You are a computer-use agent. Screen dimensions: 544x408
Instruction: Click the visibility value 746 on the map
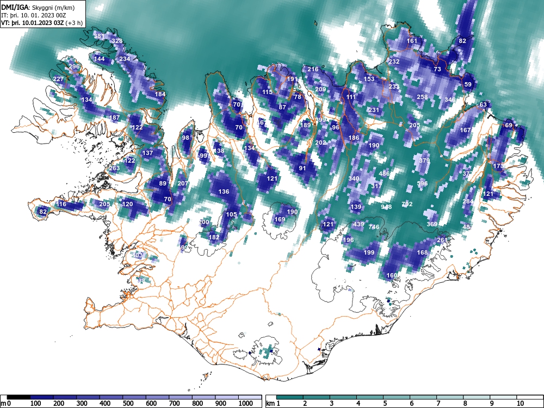374,227
